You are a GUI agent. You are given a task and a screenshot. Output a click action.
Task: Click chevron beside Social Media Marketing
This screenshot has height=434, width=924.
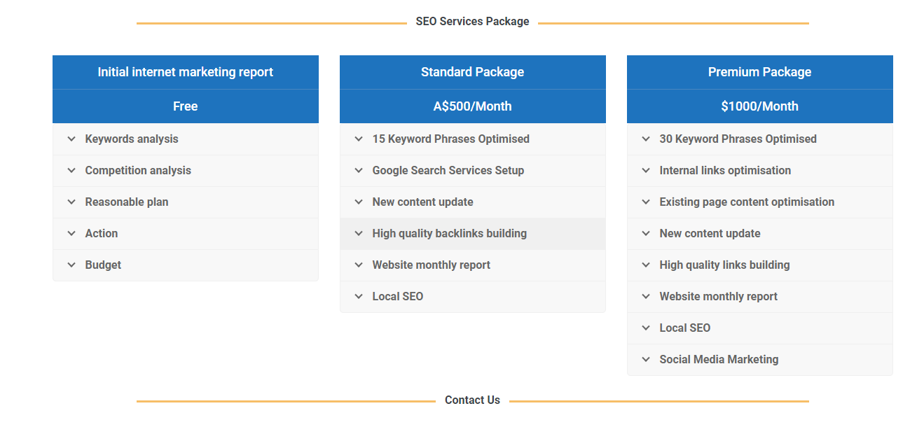point(646,360)
